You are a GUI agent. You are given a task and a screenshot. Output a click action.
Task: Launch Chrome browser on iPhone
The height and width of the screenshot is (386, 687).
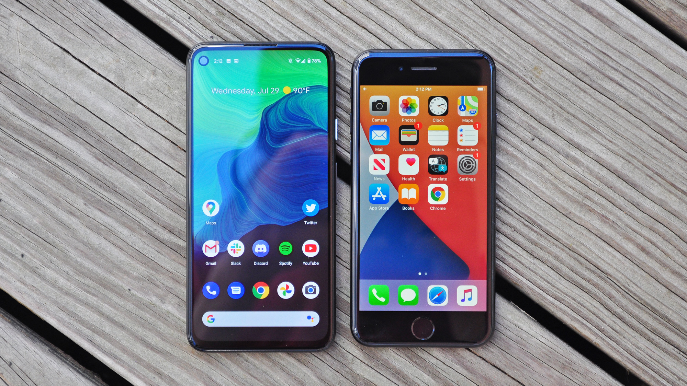437,198
